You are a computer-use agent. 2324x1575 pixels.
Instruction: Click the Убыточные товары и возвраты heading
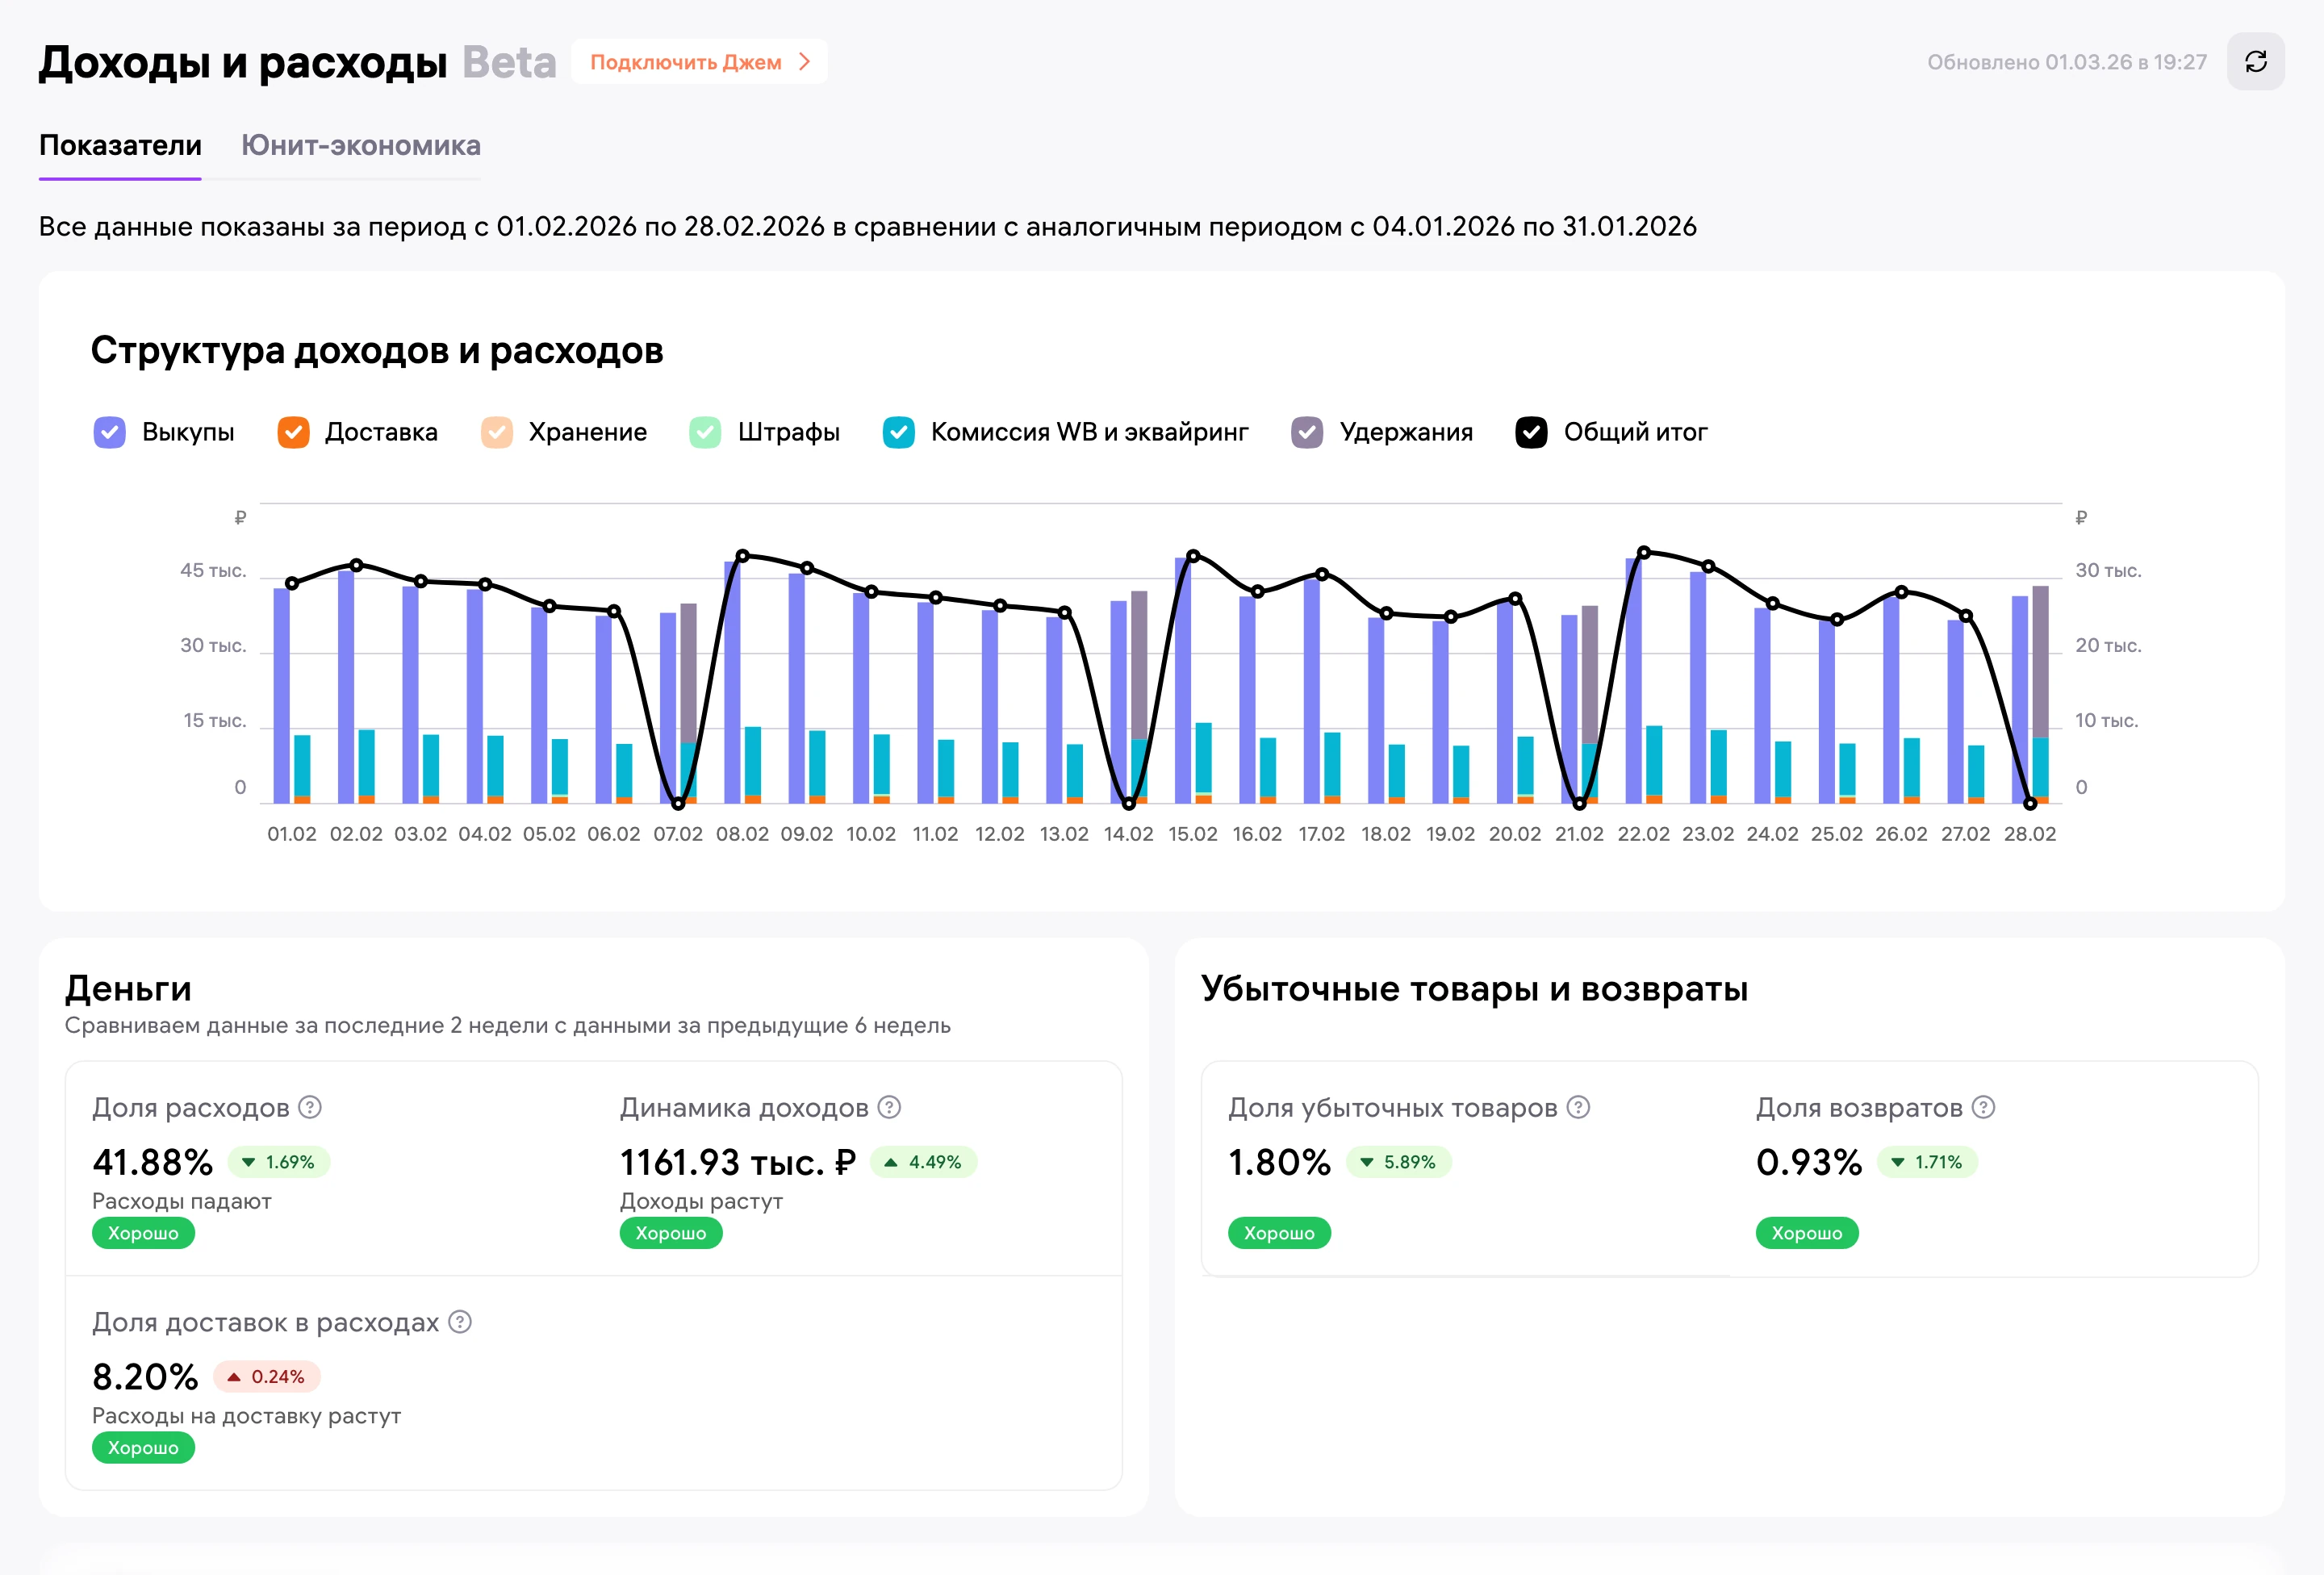point(1475,988)
